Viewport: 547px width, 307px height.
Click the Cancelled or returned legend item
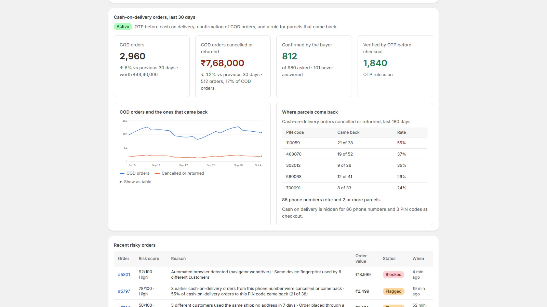click(179, 173)
